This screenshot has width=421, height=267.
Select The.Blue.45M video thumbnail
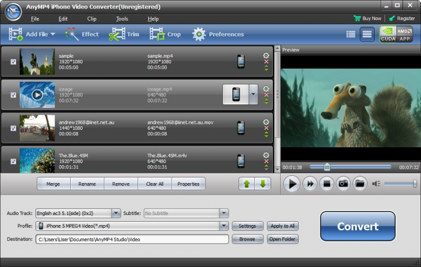tap(37, 161)
